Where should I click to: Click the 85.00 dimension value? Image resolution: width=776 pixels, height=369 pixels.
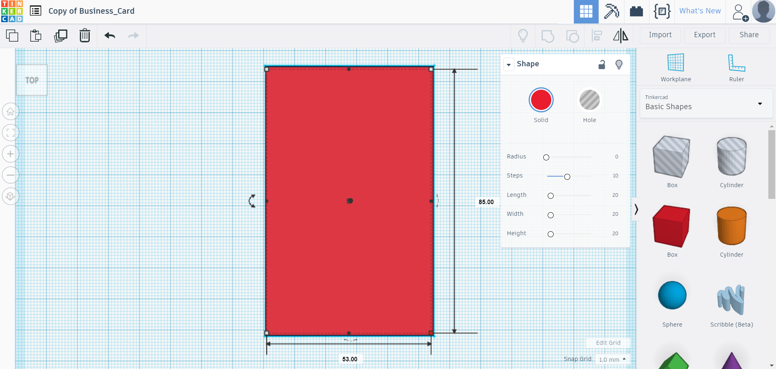[x=486, y=202]
